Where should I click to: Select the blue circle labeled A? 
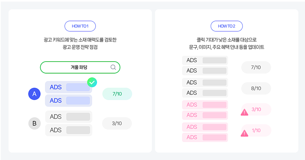(x=34, y=94)
